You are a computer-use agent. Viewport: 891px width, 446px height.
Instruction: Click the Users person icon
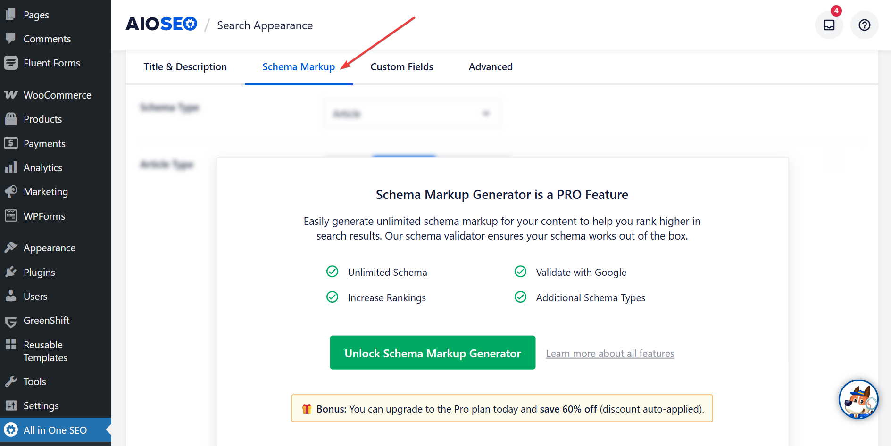(10, 296)
